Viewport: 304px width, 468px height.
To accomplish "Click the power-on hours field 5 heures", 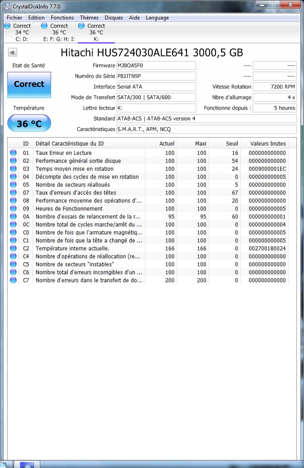I will pos(275,108).
